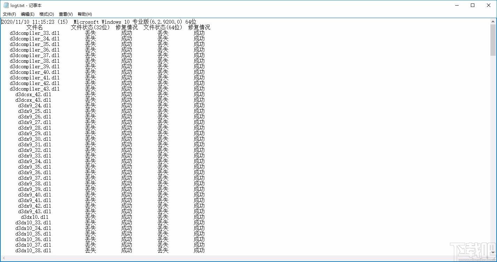The width and height of the screenshot is (497, 262).
Task: Click the 文件状态(32位) header text
Action: 90,28
